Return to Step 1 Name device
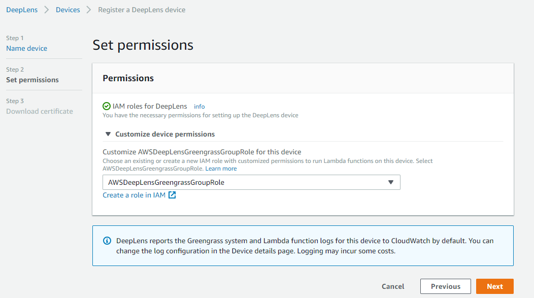534x298 pixels. 26,48
